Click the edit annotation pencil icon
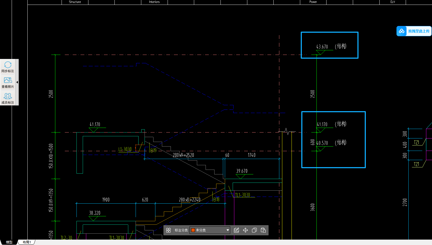 click(x=236, y=230)
